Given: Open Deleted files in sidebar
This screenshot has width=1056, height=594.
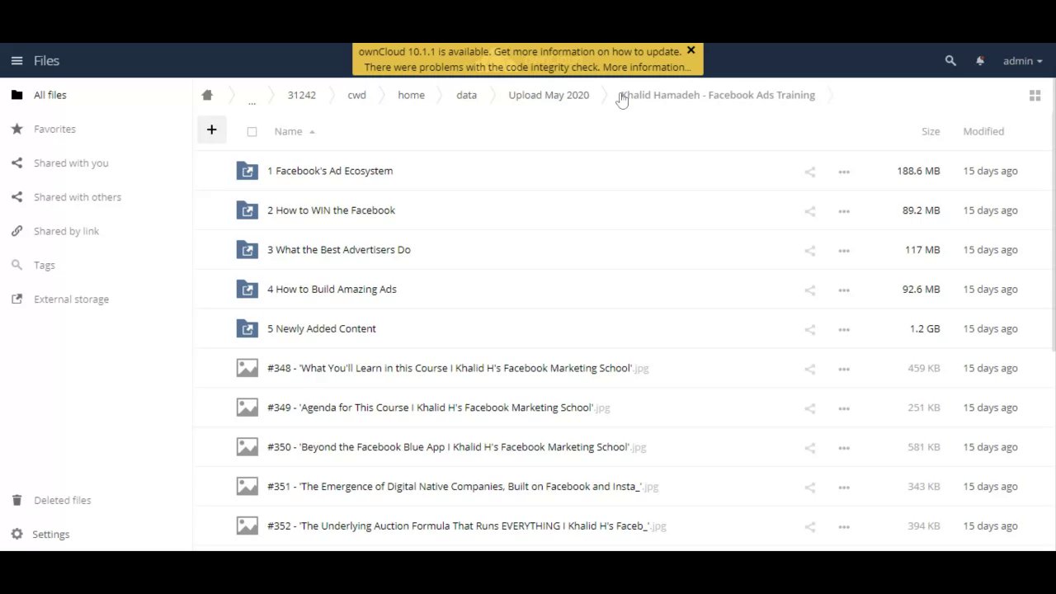Looking at the screenshot, I should coord(62,500).
